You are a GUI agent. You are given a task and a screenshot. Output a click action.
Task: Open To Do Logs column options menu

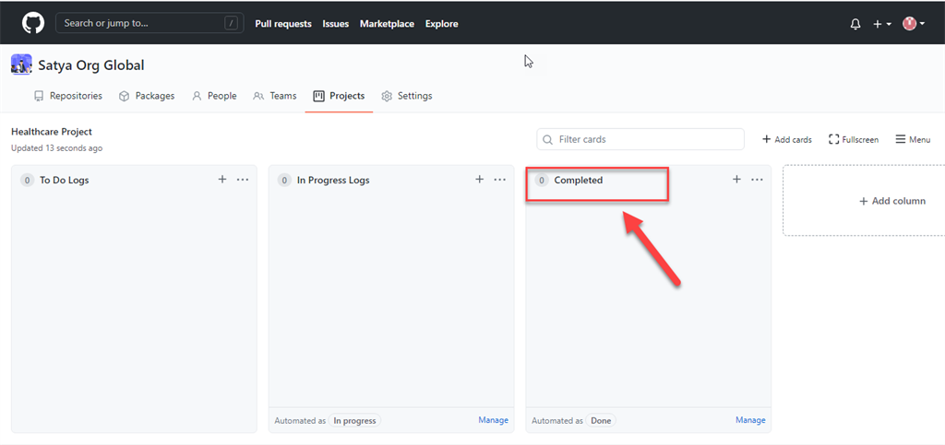tap(243, 180)
